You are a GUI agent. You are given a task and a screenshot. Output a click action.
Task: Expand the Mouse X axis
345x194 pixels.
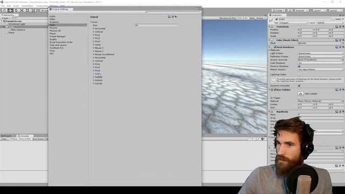click(x=93, y=48)
